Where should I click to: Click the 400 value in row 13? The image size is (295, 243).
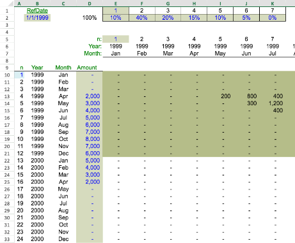278,96
